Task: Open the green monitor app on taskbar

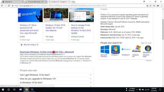Action: tap(32, 90)
